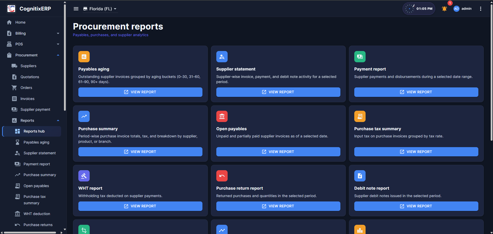Image resolution: width=493 pixels, height=234 pixels.
Task: View report for Purchase summary
Action: pos(140,152)
